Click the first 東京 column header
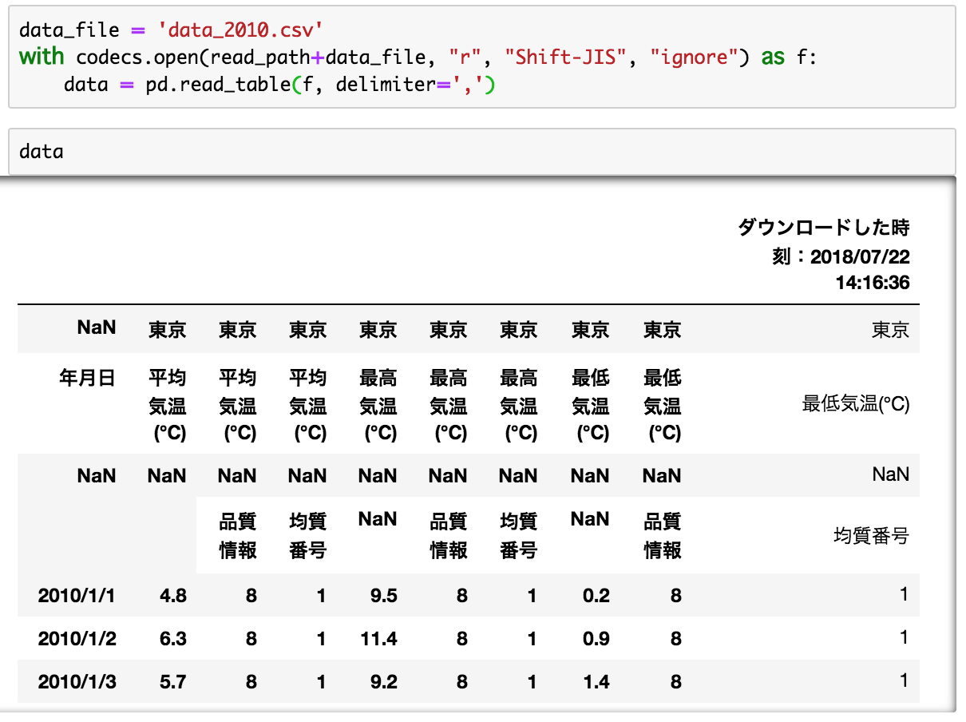966x722 pixels. point(167,330)
